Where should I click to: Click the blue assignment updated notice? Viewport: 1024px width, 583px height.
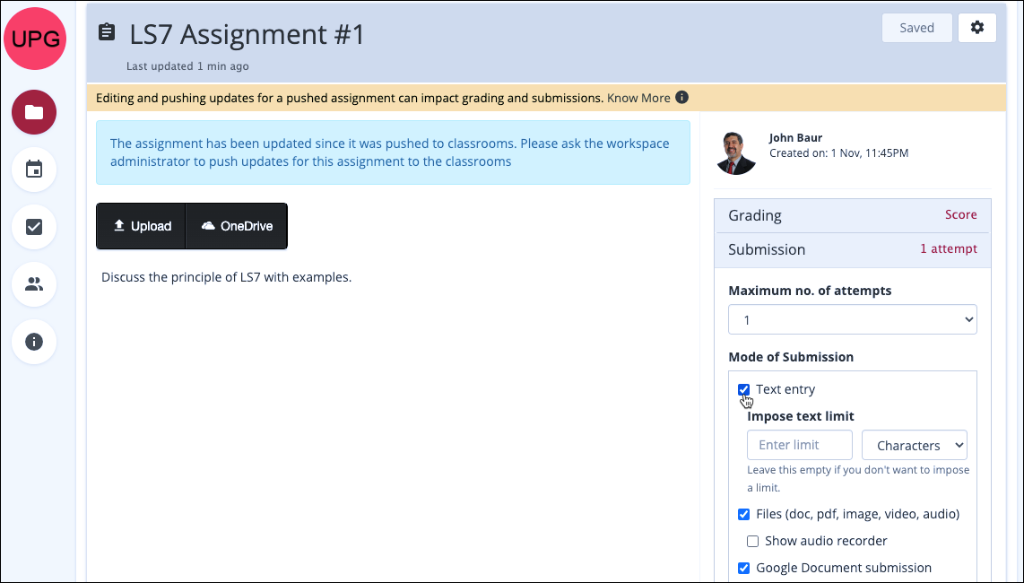393,152
